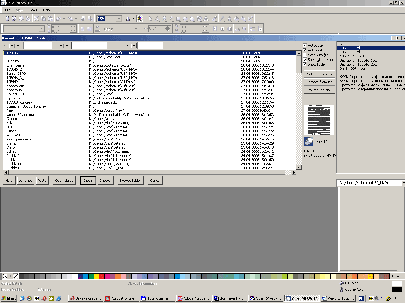The height and width of the screenshot is (303, 405).
Task: Open the File menu
Action: [x=8, y=10]
